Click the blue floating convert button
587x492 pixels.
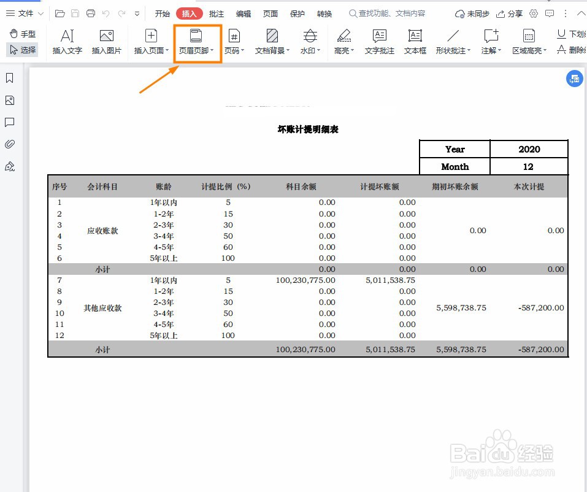(x=575, y=79)
